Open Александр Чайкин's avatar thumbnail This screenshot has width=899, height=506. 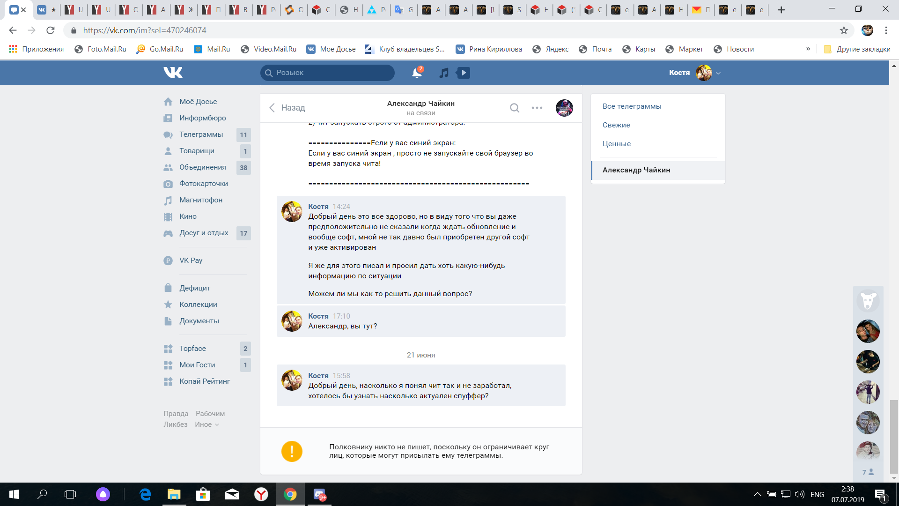[x=564, y=108]
